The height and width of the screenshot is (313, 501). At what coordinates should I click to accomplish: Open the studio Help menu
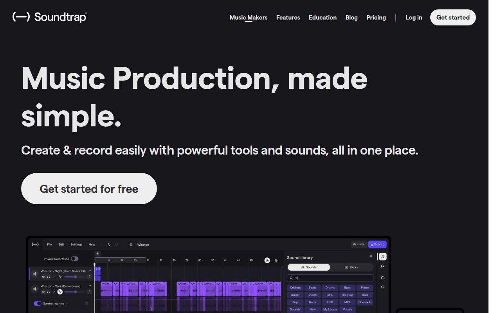(92, 245)
